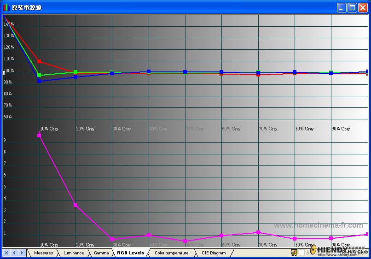Switch to the Measures tab
The height and width of the screenshot is (259, 371).
pyautogui.click(x=43, y=253)
